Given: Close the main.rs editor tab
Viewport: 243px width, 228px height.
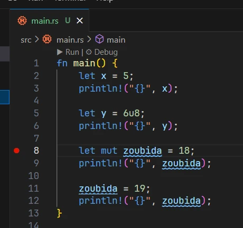Looking at the screenshot, I should pyautogui.click(x=80, y=21).
